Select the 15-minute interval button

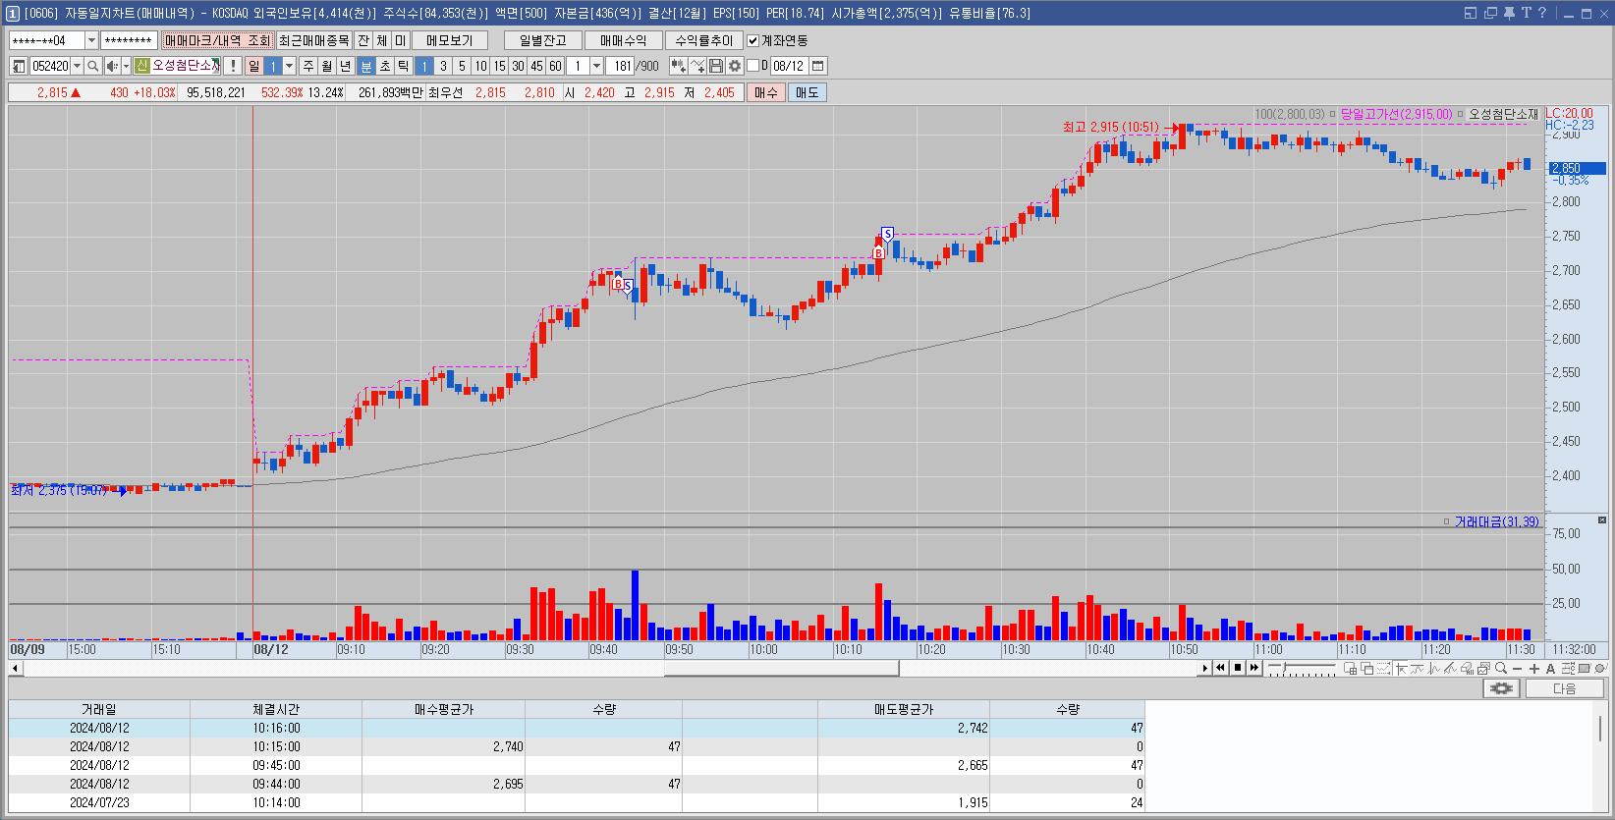(499, 66)
